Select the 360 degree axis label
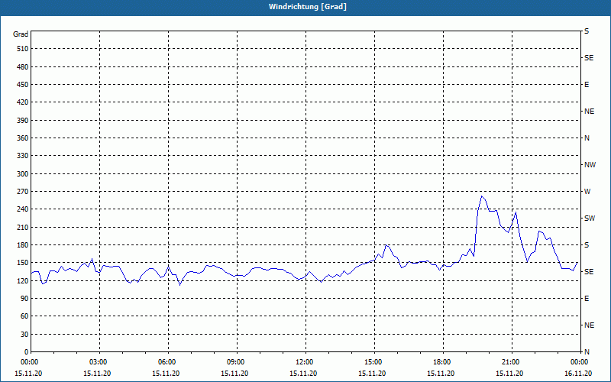611x382 pixels. pyautogui.click(x=23, y=138)
